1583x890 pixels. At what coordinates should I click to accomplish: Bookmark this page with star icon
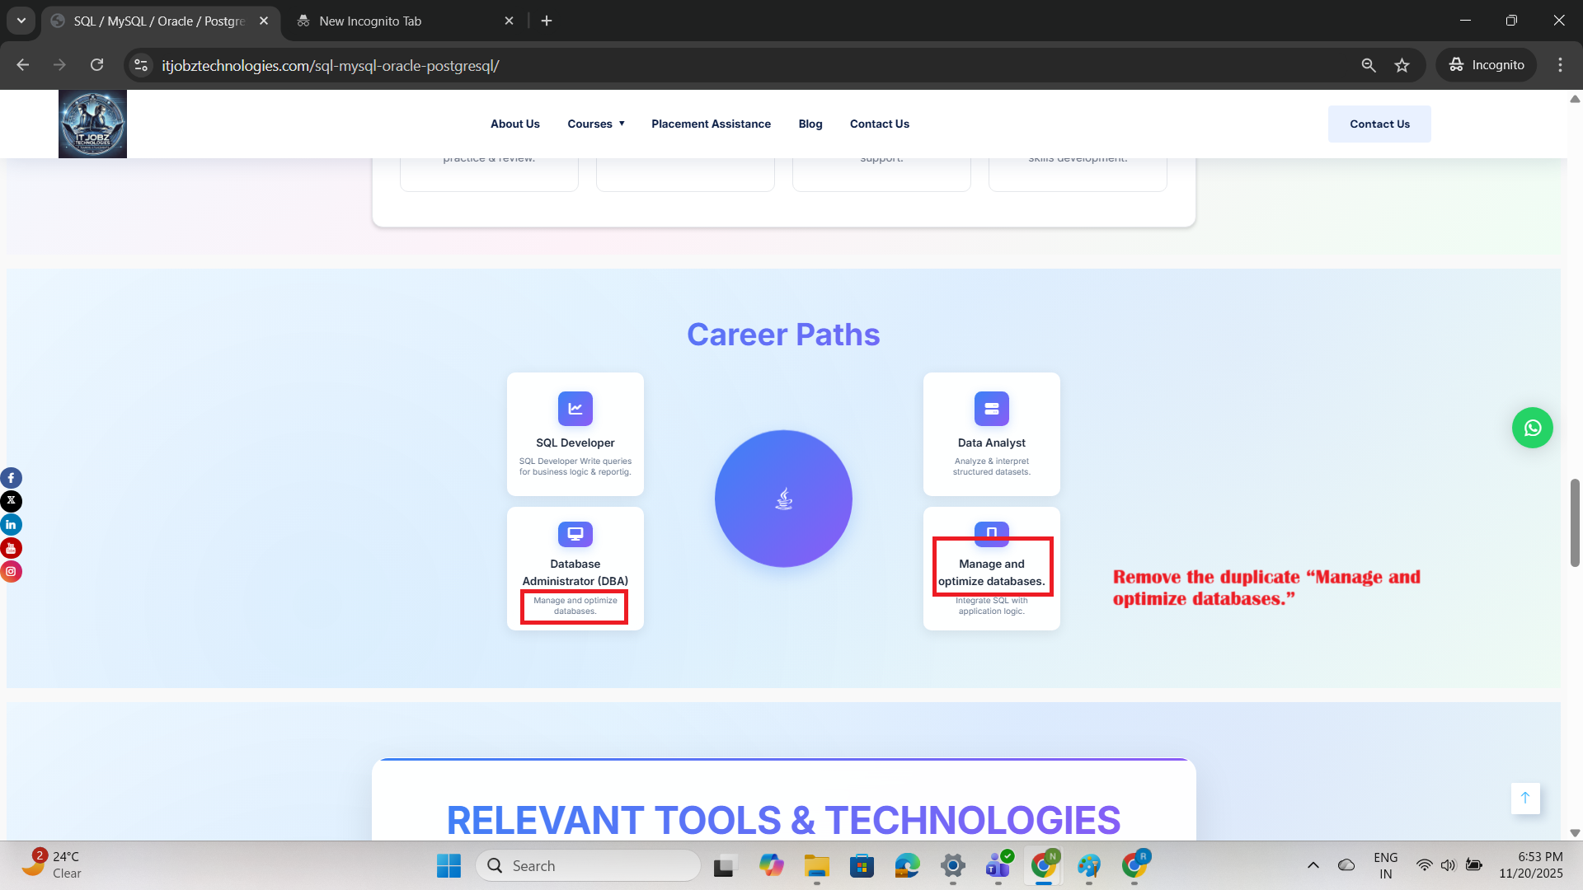pos(1402,65)
